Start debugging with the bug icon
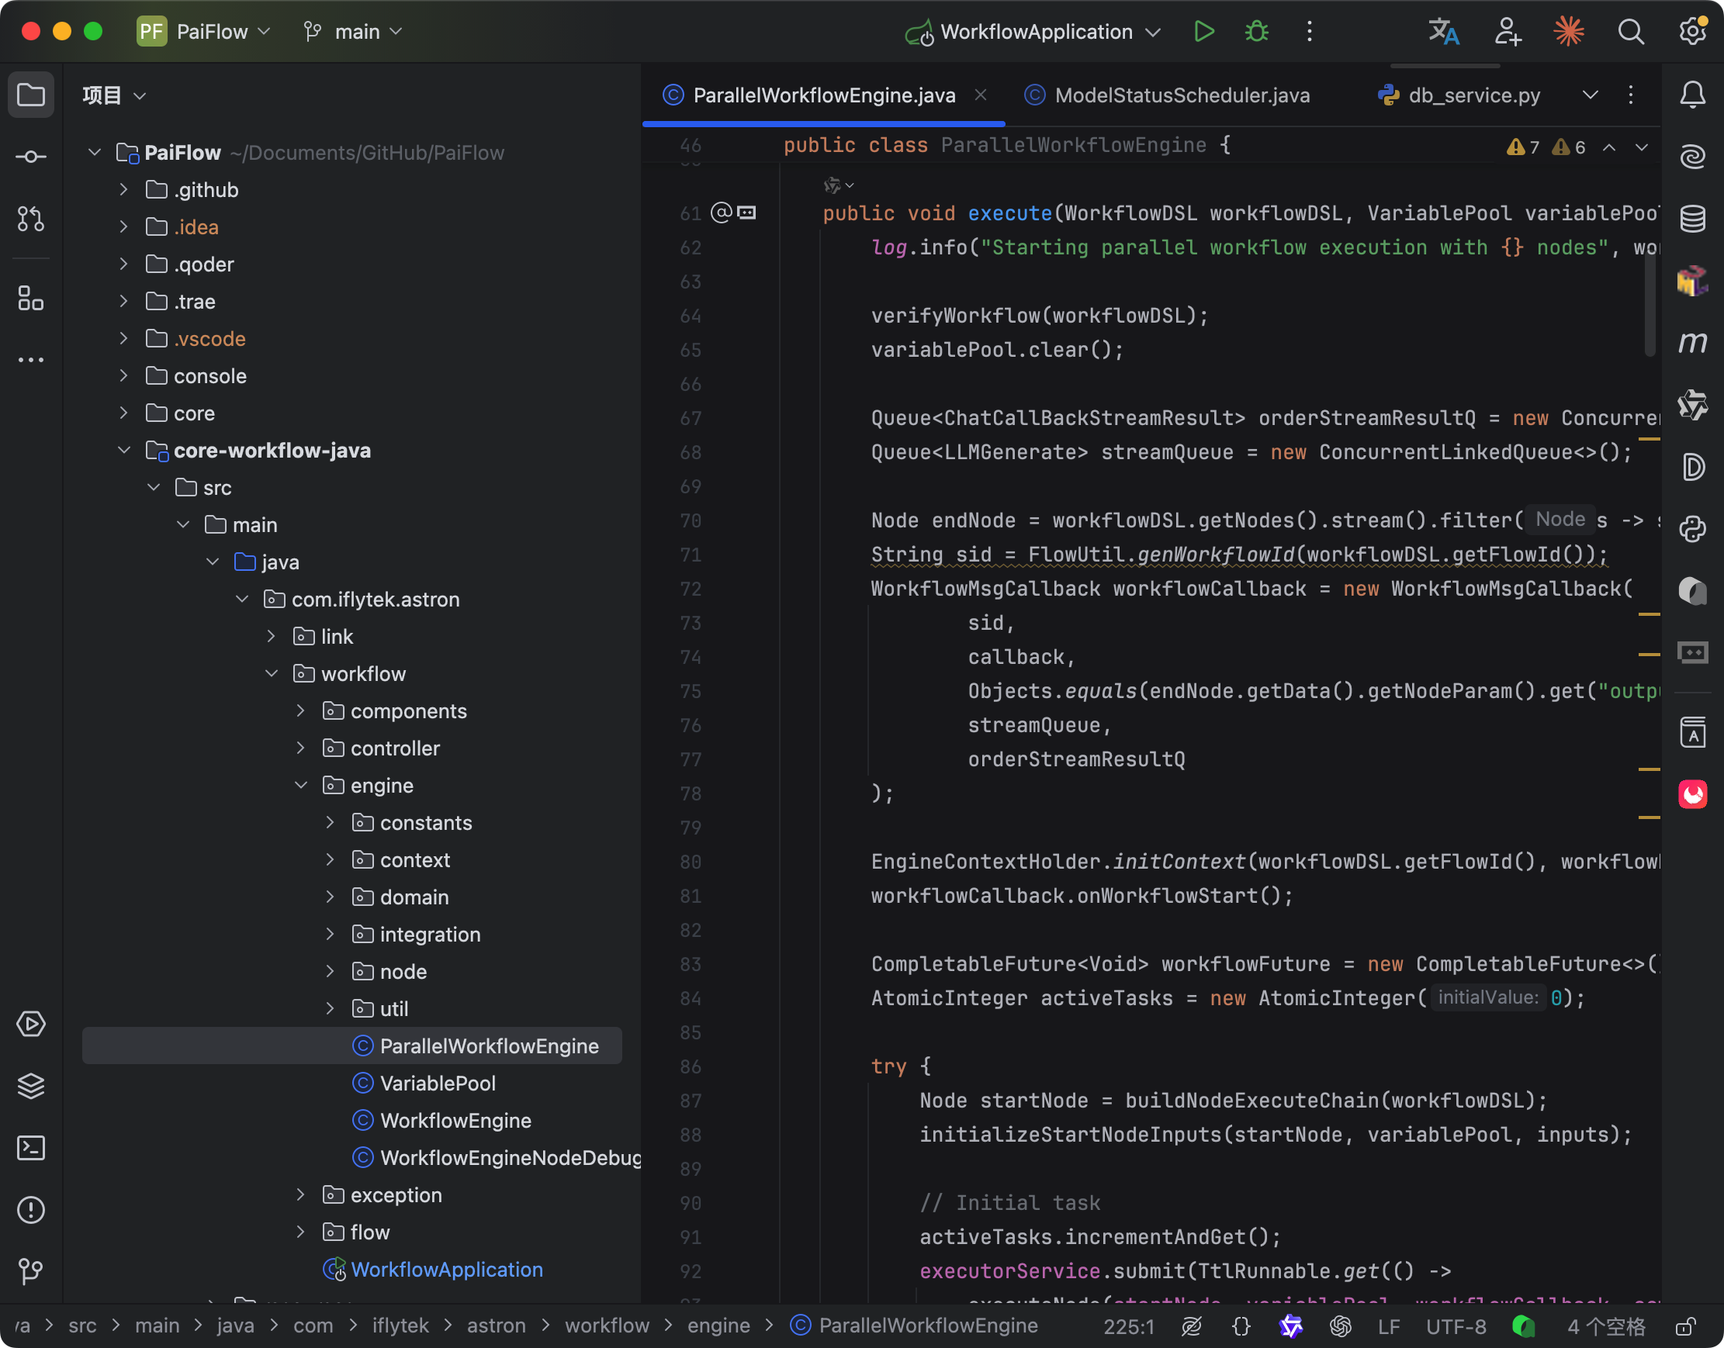Viewport: 1724px width, 1348px height. [1257, 32]
